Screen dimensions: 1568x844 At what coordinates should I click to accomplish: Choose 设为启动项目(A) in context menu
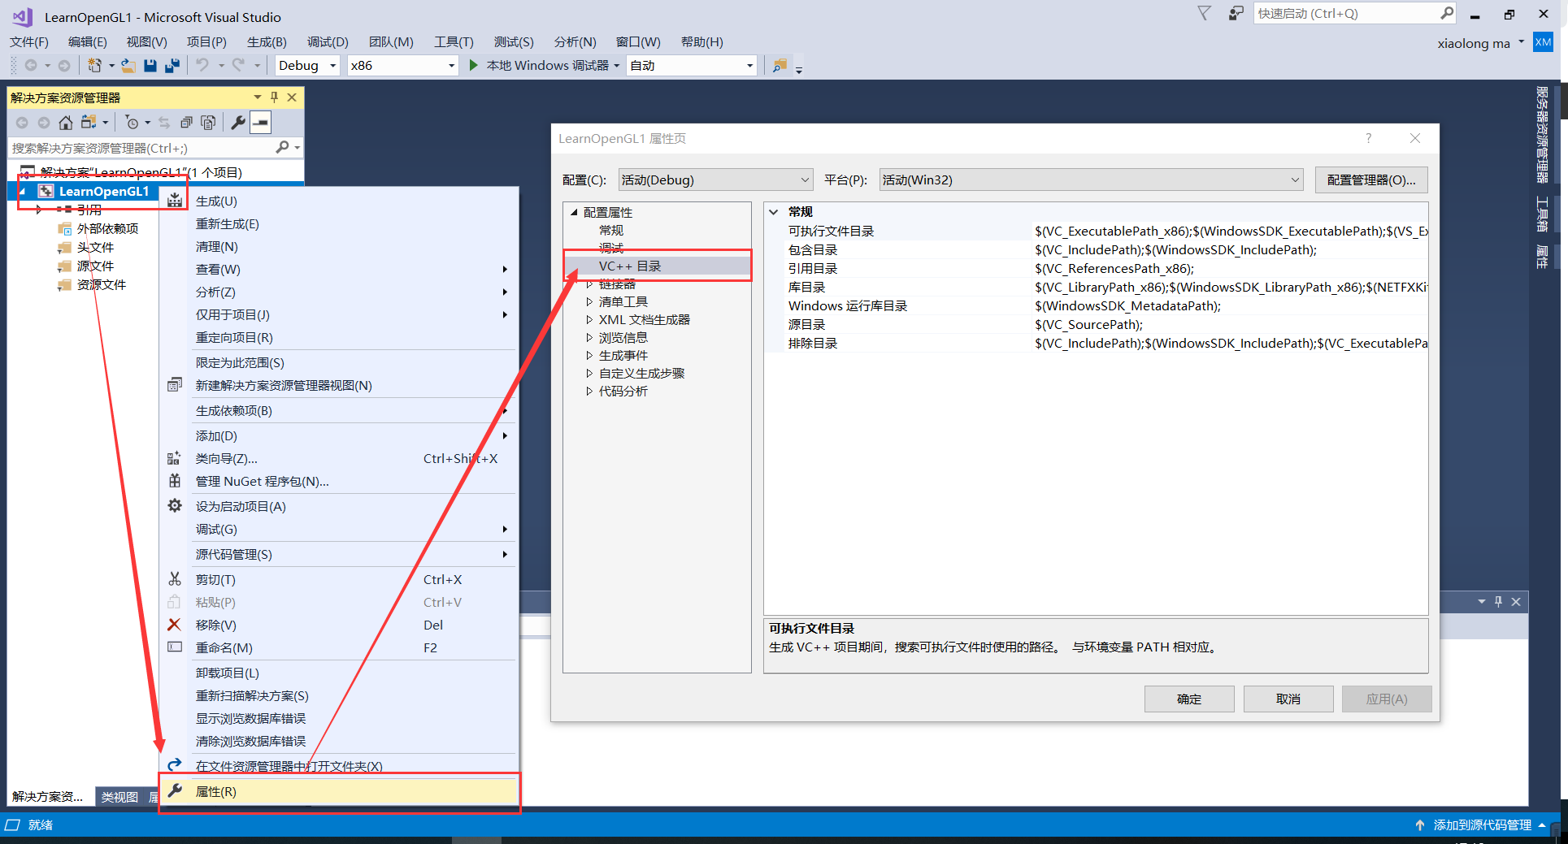coord(339,506)
